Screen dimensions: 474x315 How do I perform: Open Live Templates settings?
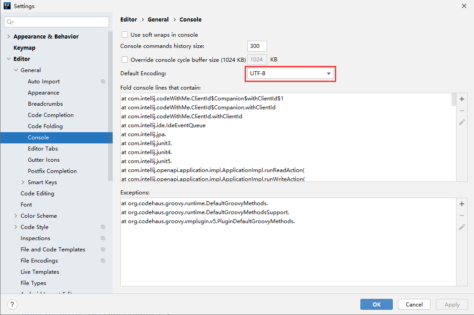(40, 272)
